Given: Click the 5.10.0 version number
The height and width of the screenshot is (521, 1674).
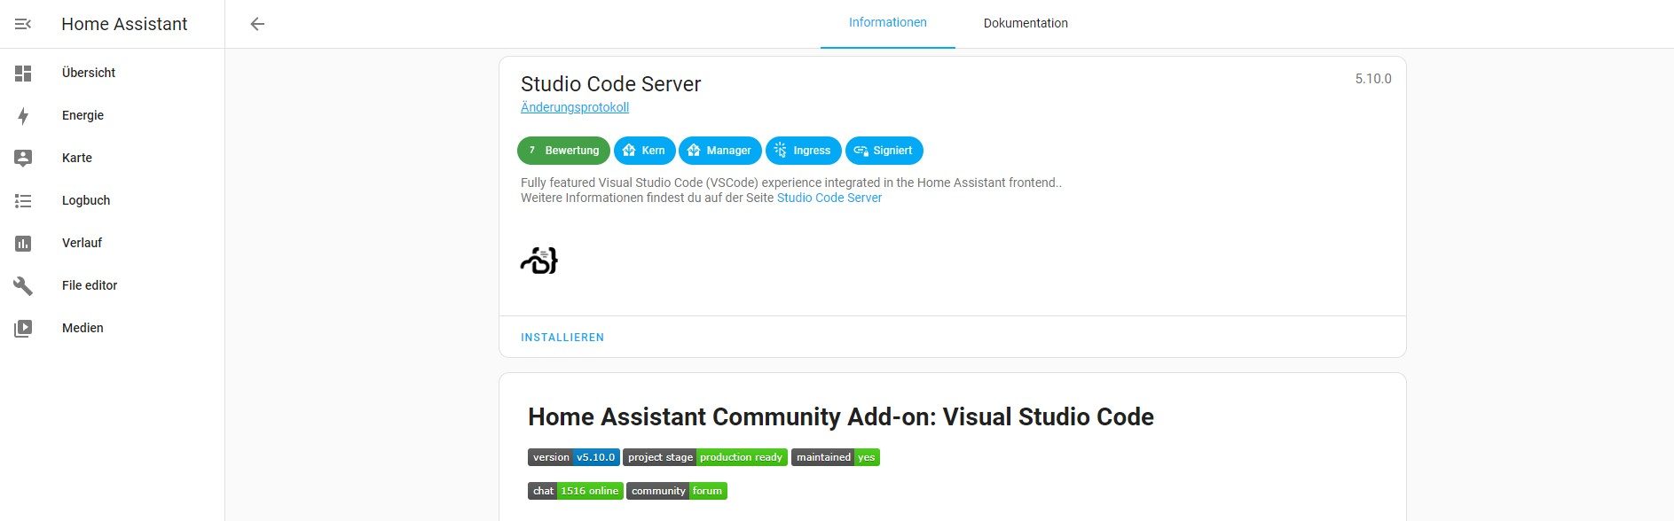Looking at the screenshot, I should pyautogui.click(x=1373, y=79).
